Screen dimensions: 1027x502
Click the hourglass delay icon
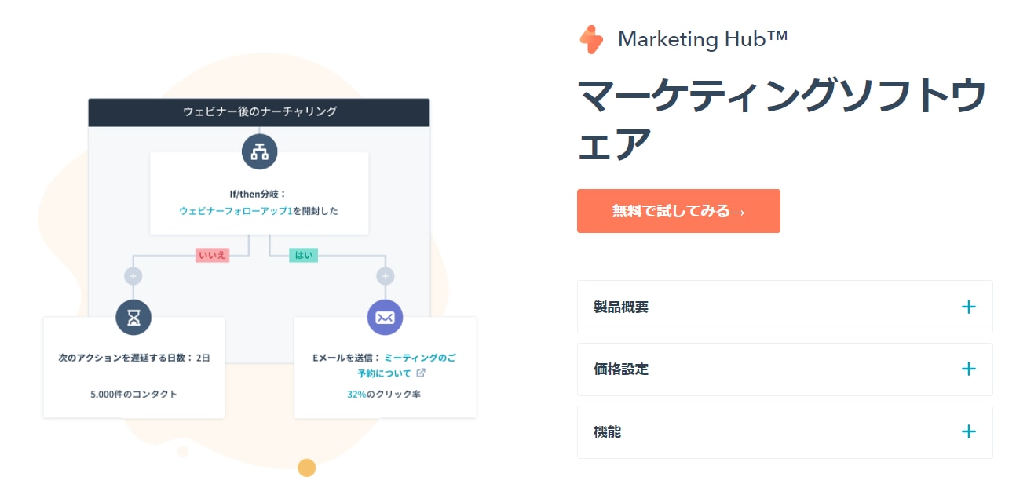pos(133,318)
